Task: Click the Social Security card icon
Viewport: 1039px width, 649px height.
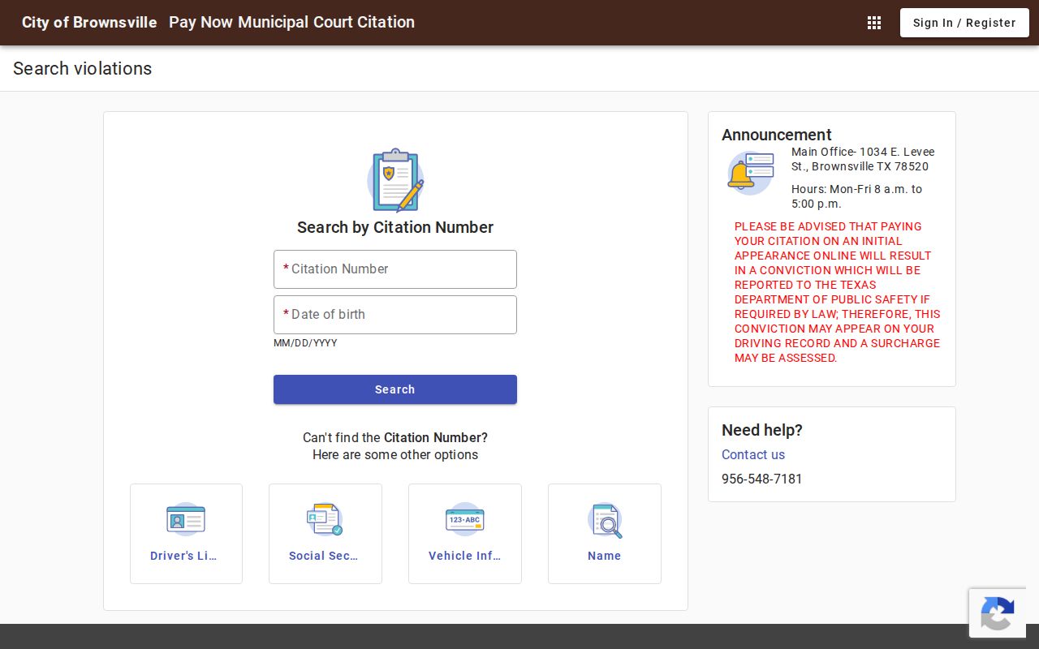Action: click(325, 519)
